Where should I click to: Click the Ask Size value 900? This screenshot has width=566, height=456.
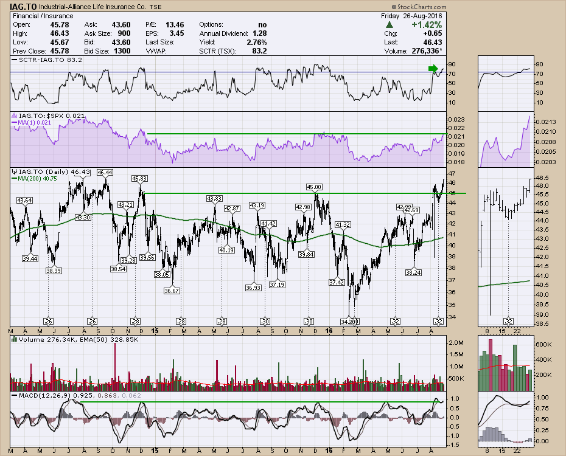click(x=124, y=33)
